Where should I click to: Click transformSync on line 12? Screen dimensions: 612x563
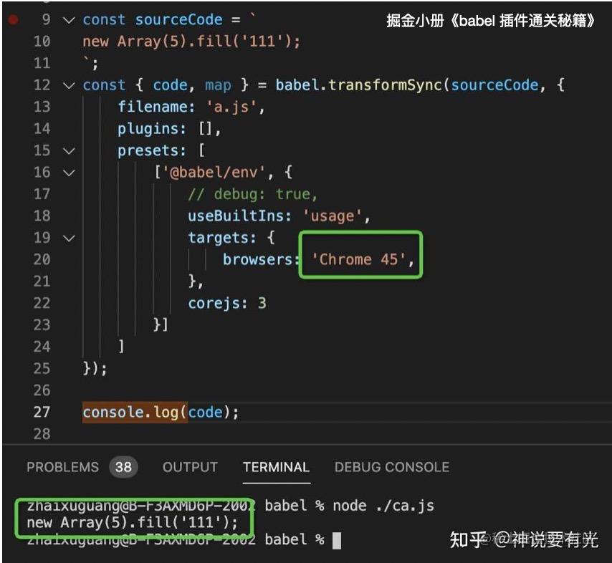click(x=384, y=85)
